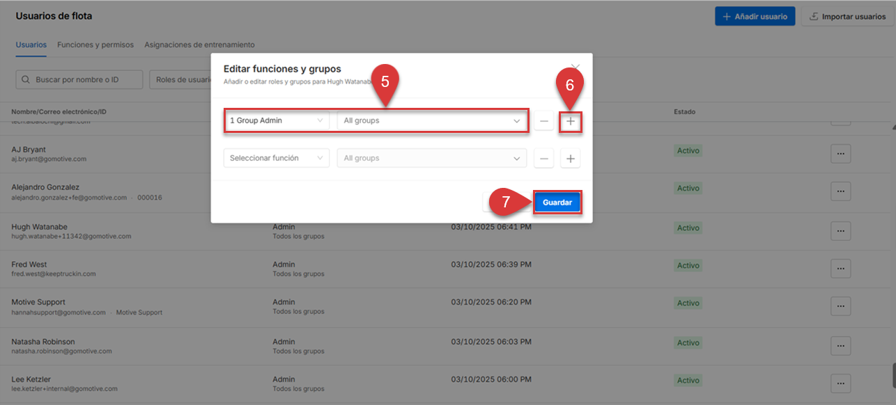The width and height of the screenshot is (896, 405).
Task: Click the date 03/10/2025 06:00 PM
Action: [491, 379]
